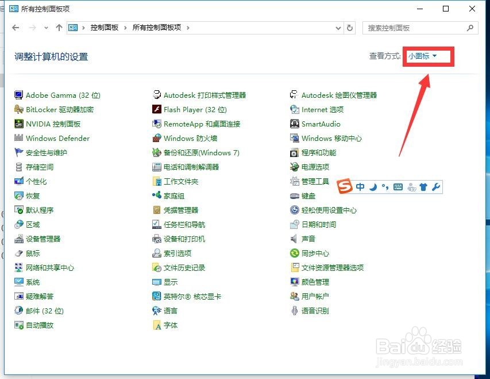Image resolution: width=490 pixels, height=379 pixels.
Task: Open the NVIDIA 控制面板 icon
Action: (x=19, y=124)
